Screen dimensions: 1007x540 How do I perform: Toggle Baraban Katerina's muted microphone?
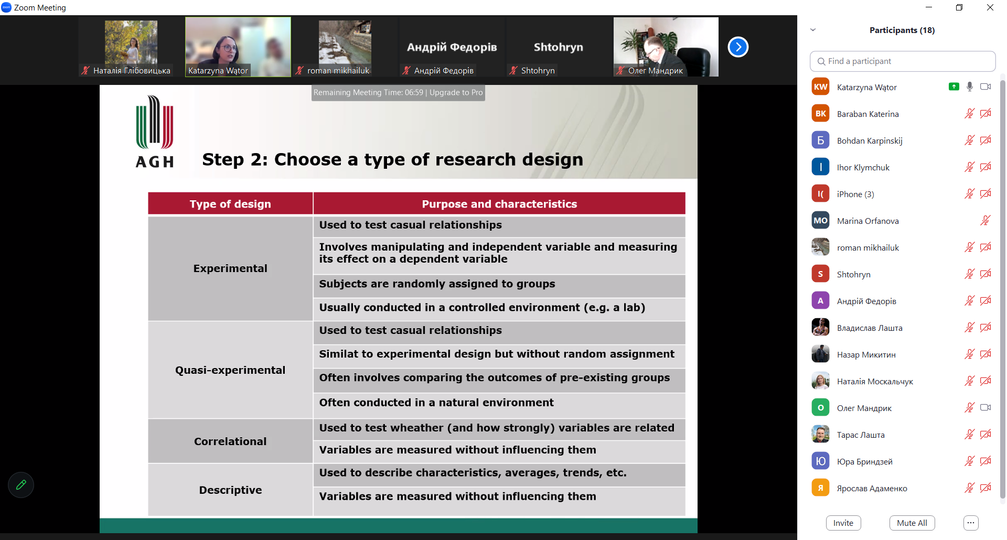(969, 114)
